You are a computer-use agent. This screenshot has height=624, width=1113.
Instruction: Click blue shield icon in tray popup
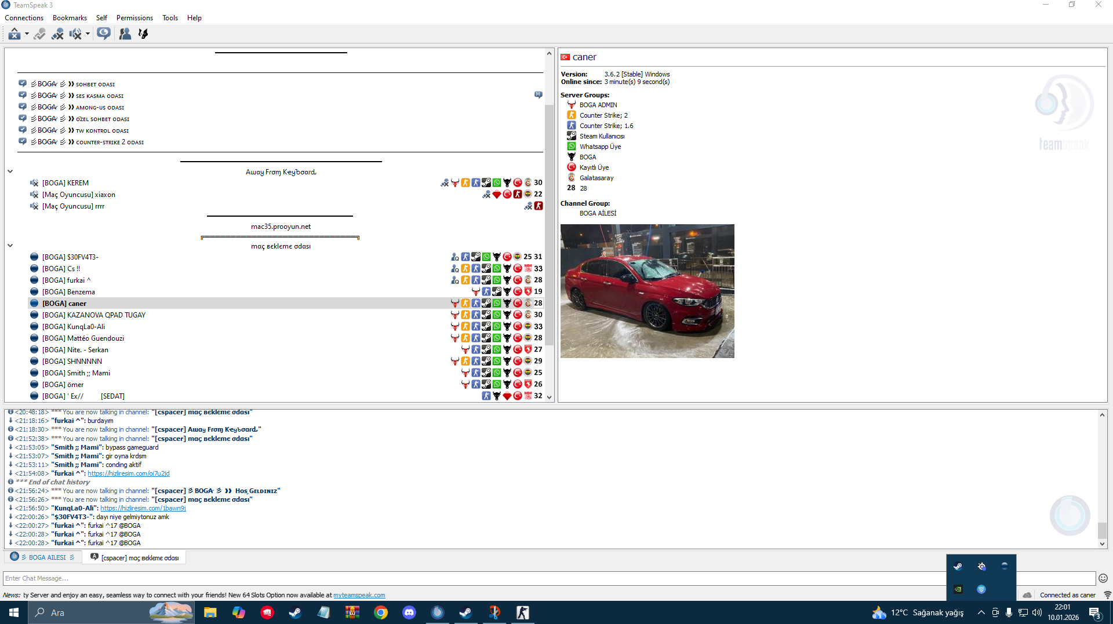click(x=981, y=589)
